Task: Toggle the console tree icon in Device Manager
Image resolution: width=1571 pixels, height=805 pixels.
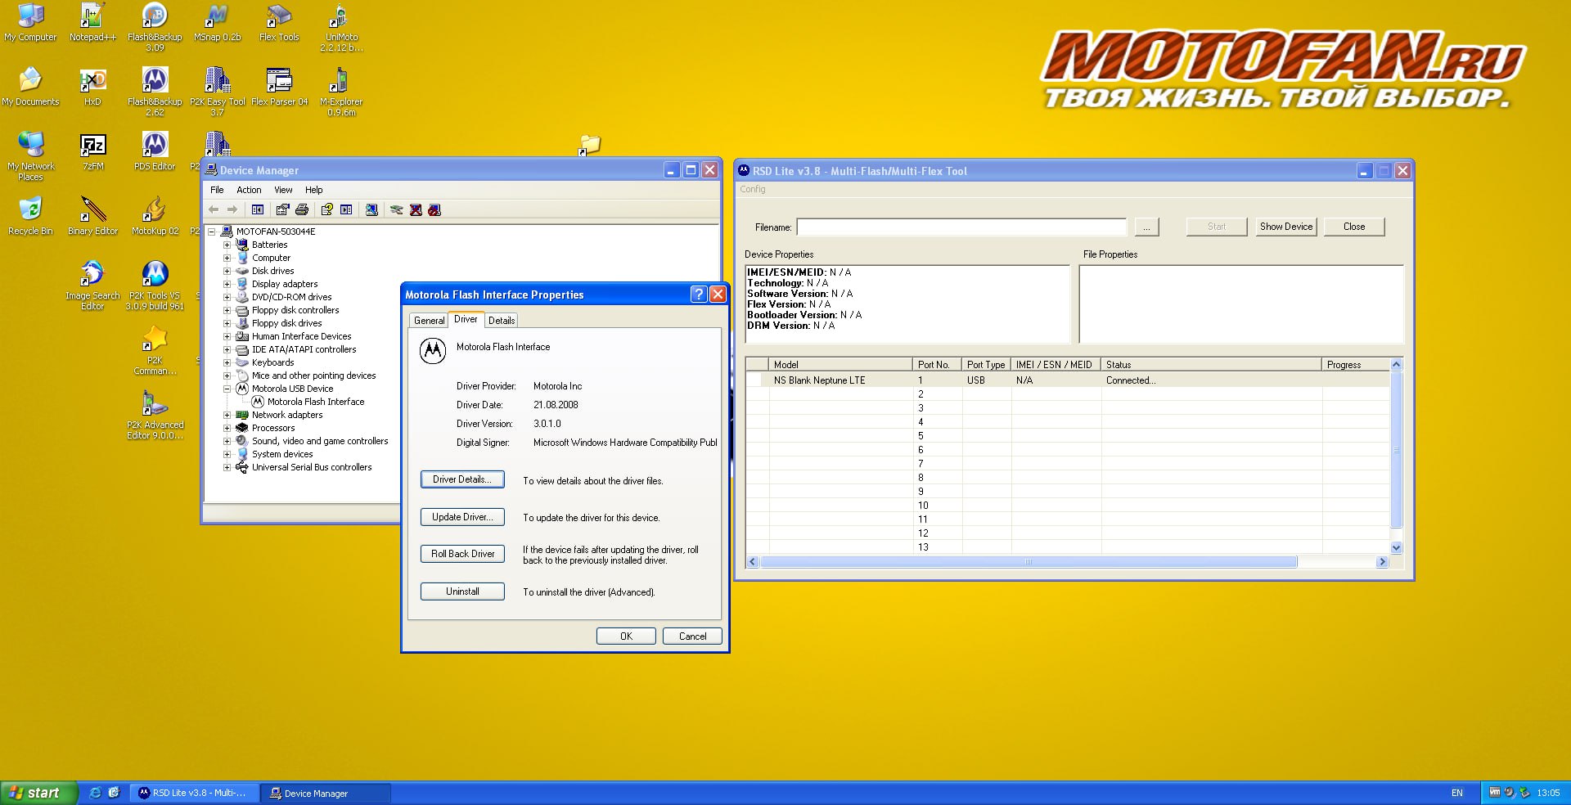Action: coord(258,210)
